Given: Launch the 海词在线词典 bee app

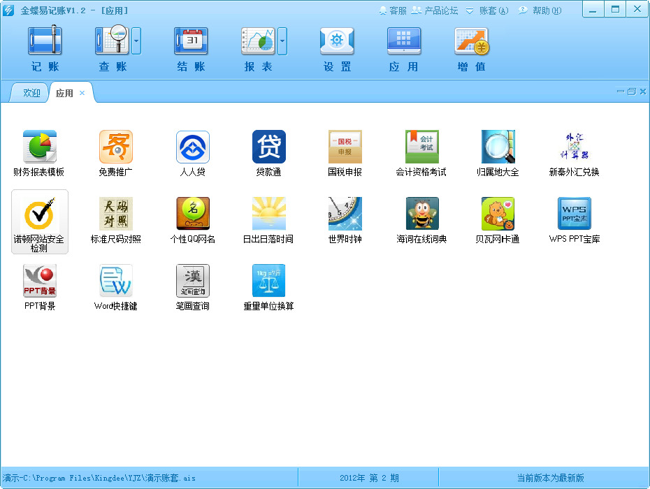Looking at the screenshot, I should [x=421, y=221].
